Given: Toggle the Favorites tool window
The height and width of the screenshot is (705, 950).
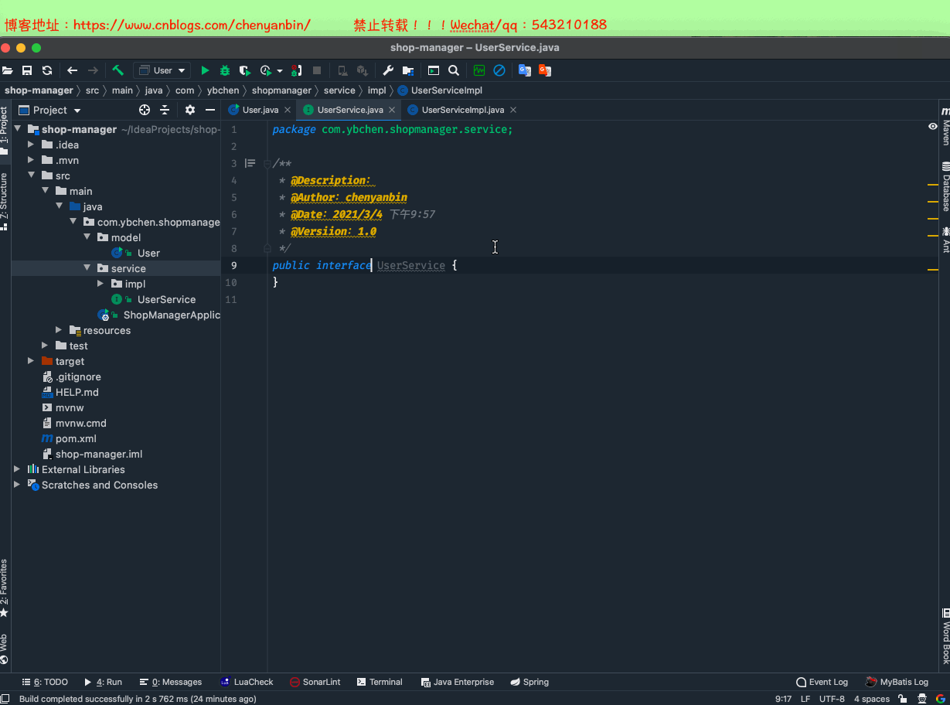Looking at the screenshot, I should 5,587.
